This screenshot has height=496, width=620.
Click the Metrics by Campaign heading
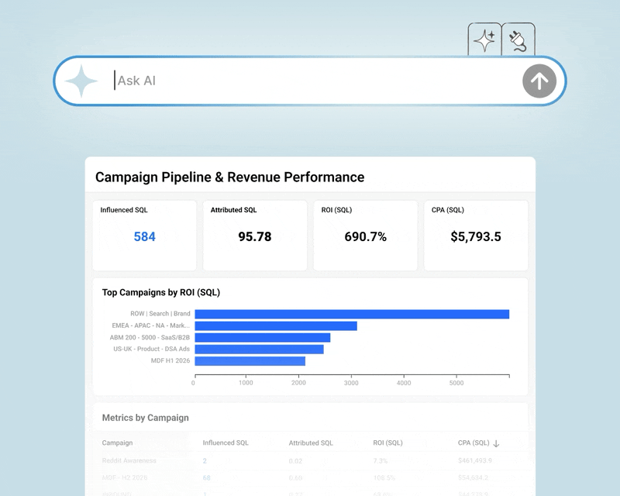click(145, 418)
